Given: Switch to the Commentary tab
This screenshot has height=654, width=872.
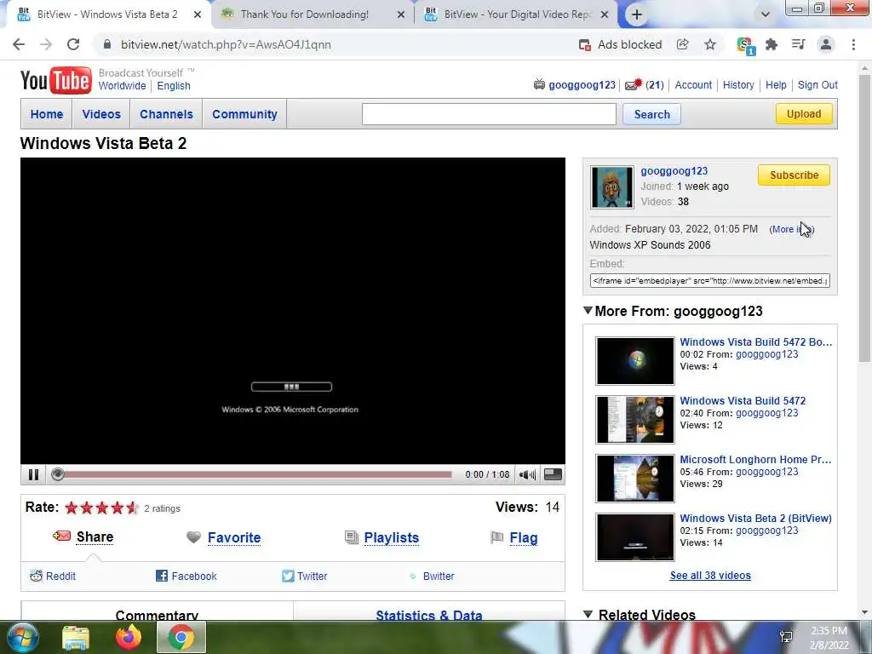Looking at the screenshot, I should click(157, 615).
